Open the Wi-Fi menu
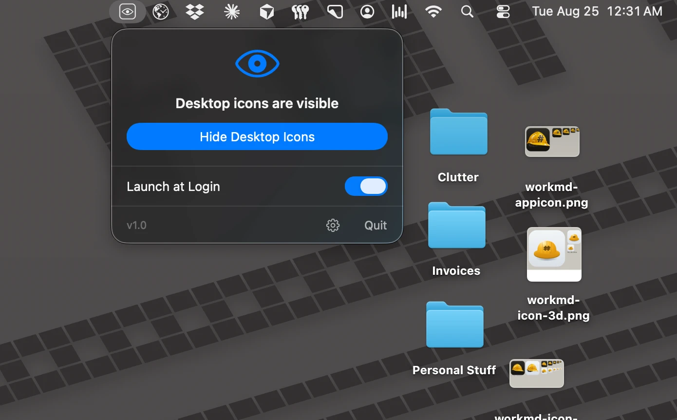The image size is (677, 420). tap(433, 12)
